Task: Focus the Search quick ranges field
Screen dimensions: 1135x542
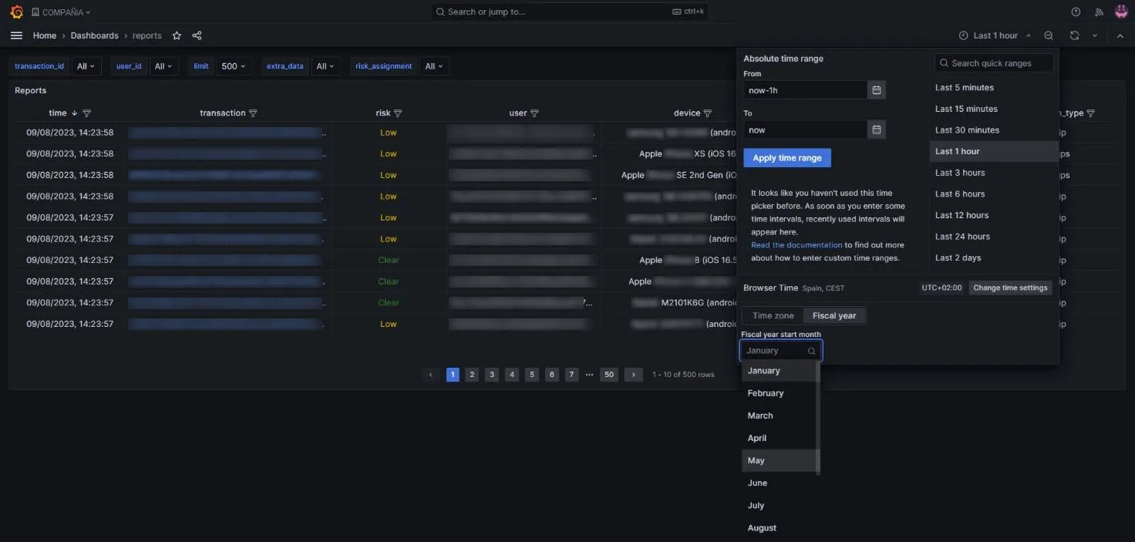Action: coord(994,63)
